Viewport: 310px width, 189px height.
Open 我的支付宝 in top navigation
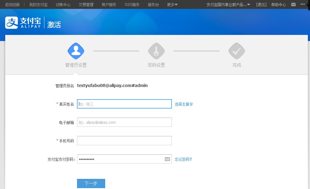point(38,5)
